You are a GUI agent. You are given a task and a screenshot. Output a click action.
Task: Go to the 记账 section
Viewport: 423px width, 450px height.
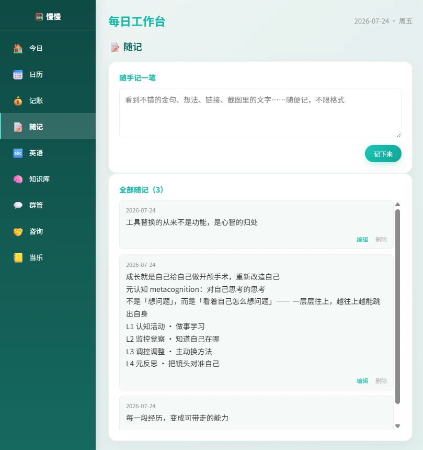48,101
